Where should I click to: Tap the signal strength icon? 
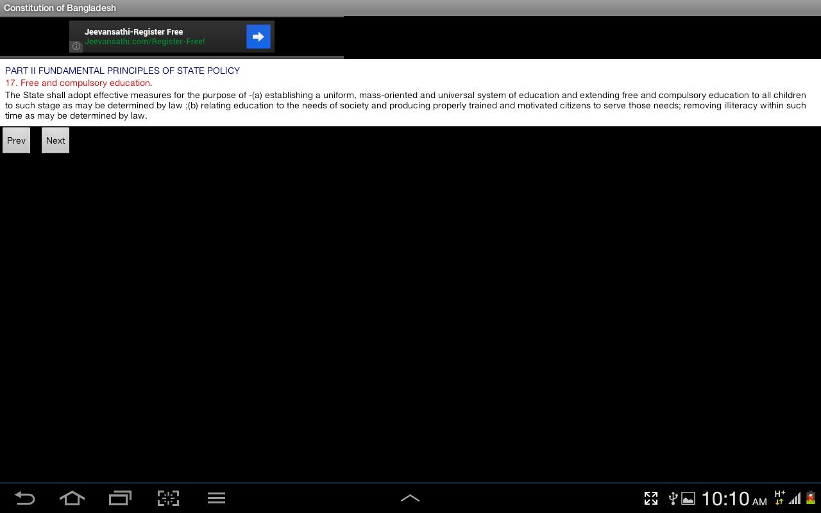[795, 498]
